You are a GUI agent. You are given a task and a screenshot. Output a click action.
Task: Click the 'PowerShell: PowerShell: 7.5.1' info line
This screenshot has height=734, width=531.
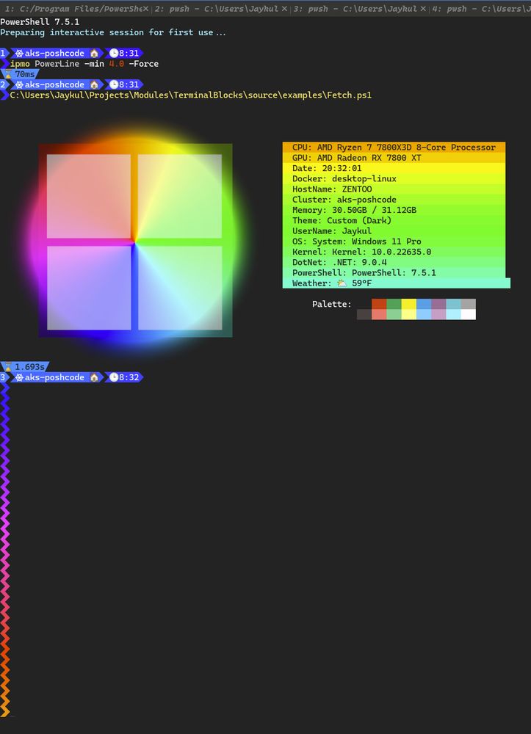(x=394, y=273)
